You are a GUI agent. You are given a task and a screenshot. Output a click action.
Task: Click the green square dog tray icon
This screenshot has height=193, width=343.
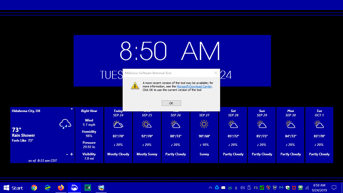[262, 188]
